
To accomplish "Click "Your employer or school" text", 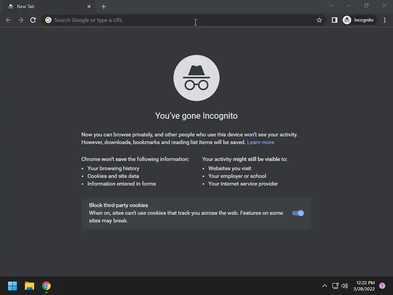I will 237,176.
